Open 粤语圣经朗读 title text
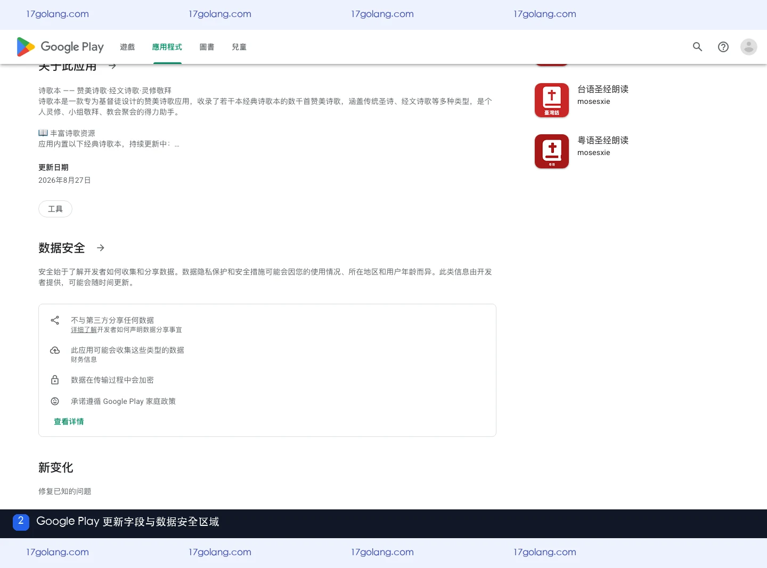767x568 pixels. (x=603, y=140)
